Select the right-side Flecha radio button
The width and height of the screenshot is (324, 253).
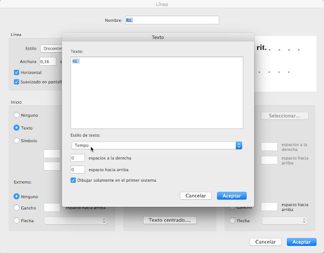tap(232, 221)
